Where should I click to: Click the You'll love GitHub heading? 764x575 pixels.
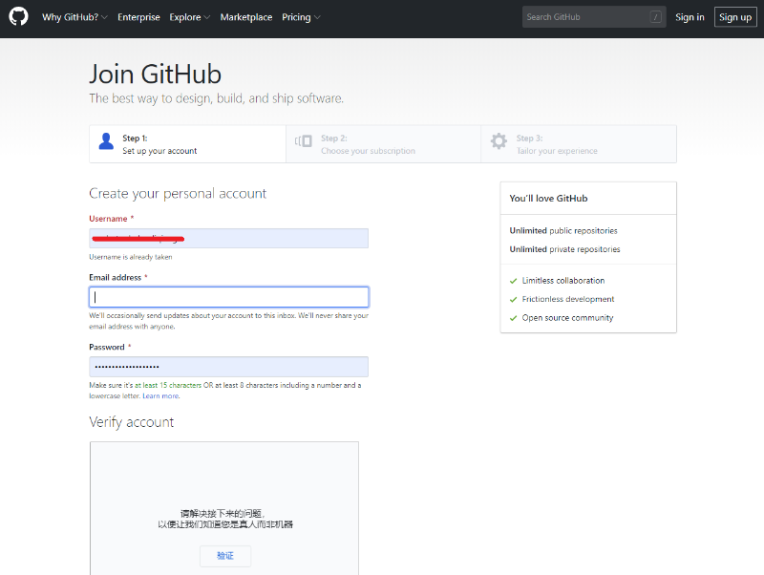[548, 199]
